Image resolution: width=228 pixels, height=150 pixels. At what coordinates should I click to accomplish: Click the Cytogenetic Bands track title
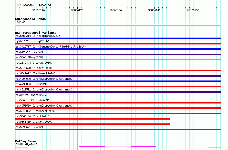click(x=30, y=19)
